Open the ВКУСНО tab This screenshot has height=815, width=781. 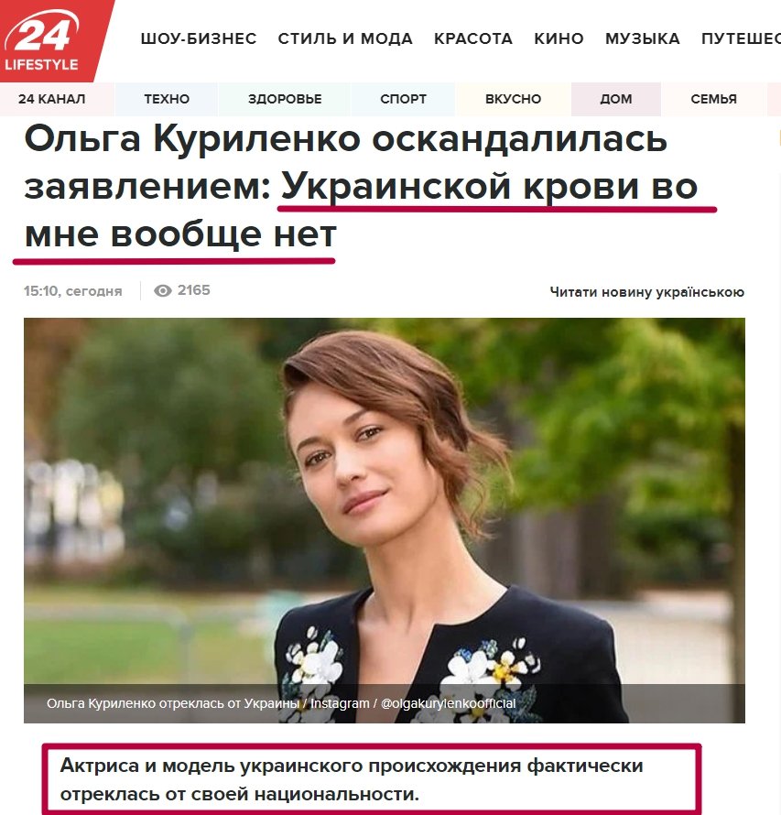point(514,99)
